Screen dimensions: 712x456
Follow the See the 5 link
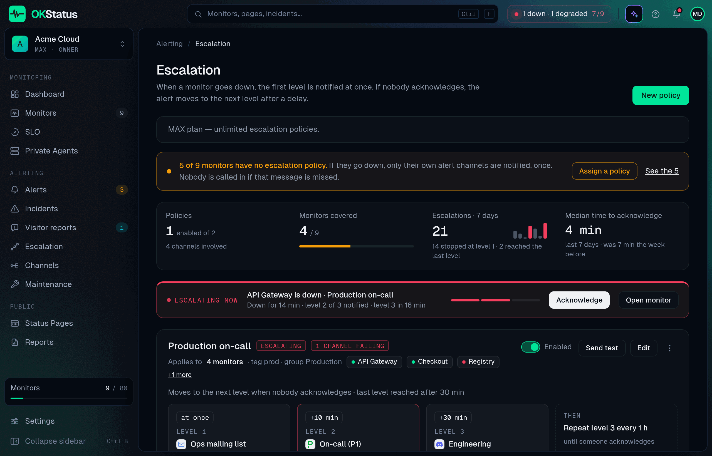[x=662, y=171]
